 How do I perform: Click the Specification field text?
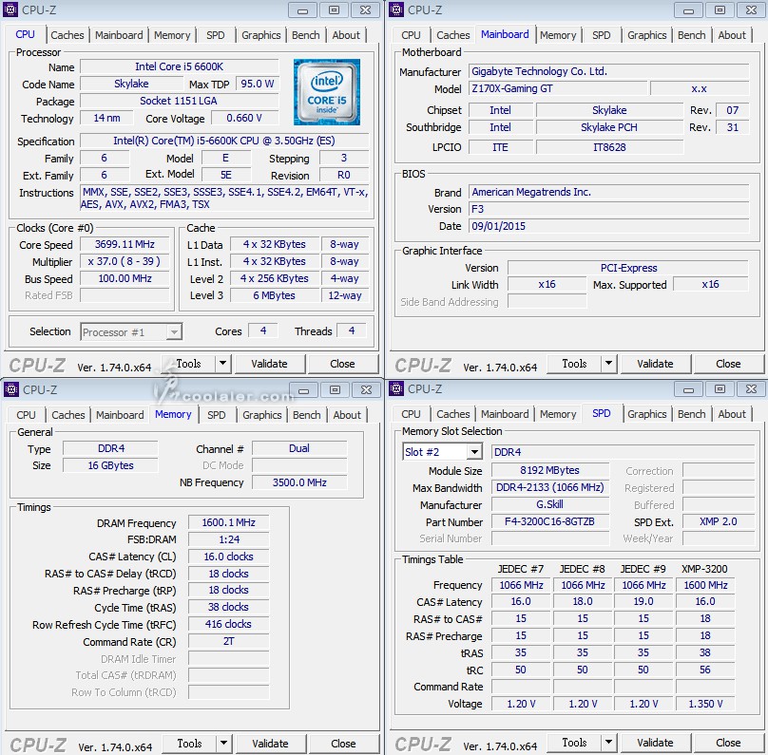point(224,141)
